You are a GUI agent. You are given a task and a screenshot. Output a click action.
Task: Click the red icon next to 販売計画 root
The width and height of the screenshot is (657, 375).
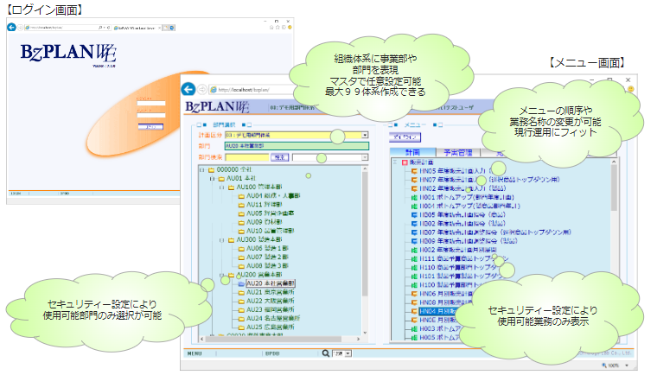(405, 162)
